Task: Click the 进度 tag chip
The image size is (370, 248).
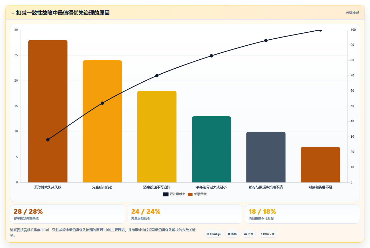Action: (248, 234)
